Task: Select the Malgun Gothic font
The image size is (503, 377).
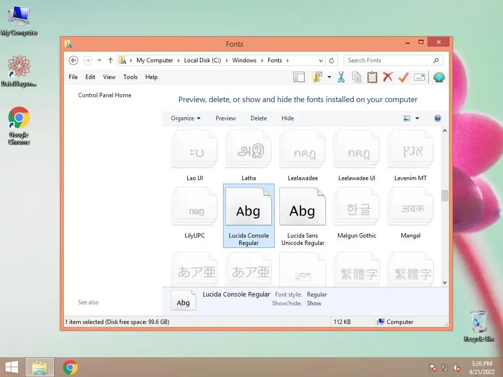Action: [357, 214]
